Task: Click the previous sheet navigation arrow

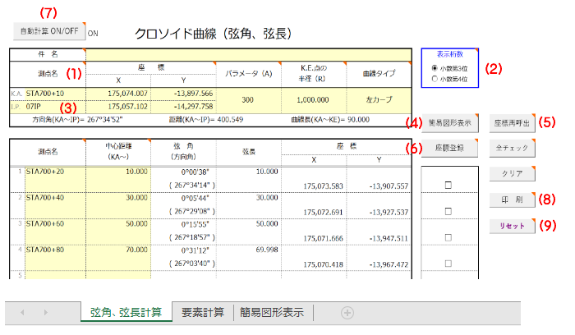Action: point(22,313)
